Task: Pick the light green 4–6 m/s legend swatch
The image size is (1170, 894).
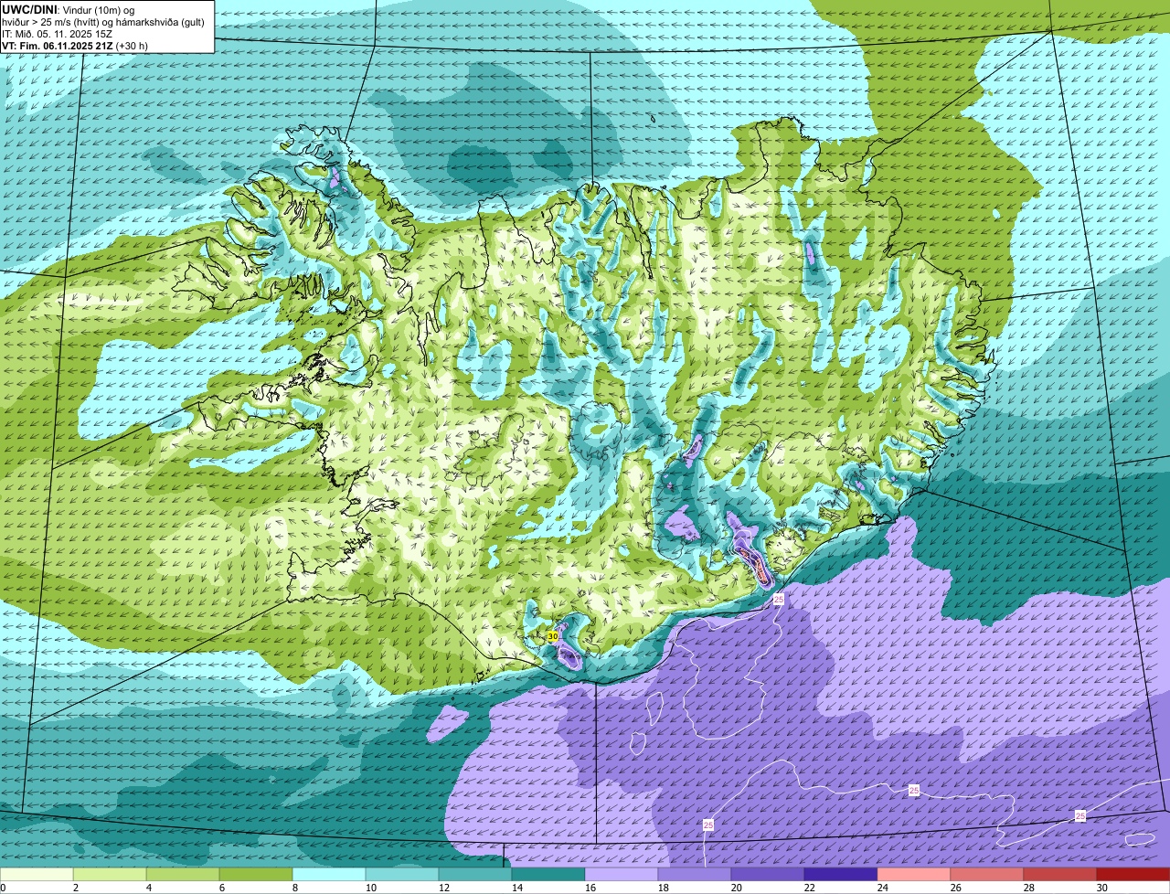Action: pyautogui.click(x=183, y=875)
